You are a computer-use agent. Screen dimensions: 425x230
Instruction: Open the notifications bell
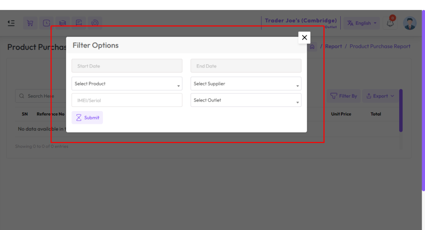pos(390,23)
